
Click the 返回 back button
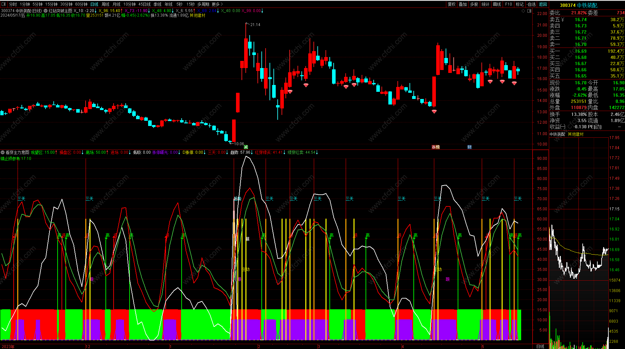(x=543, y=4)
